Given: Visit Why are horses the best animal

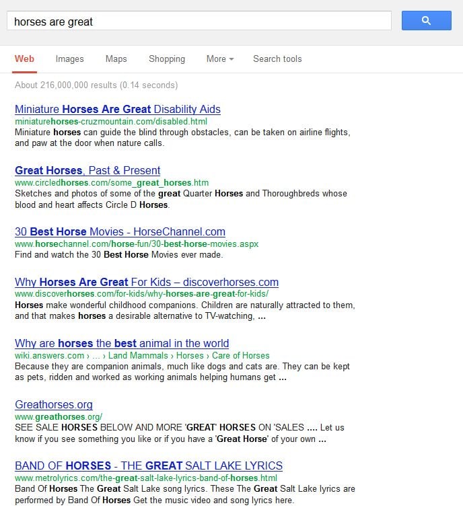Looking at the screenshot, I should click(x=122, y=344).
